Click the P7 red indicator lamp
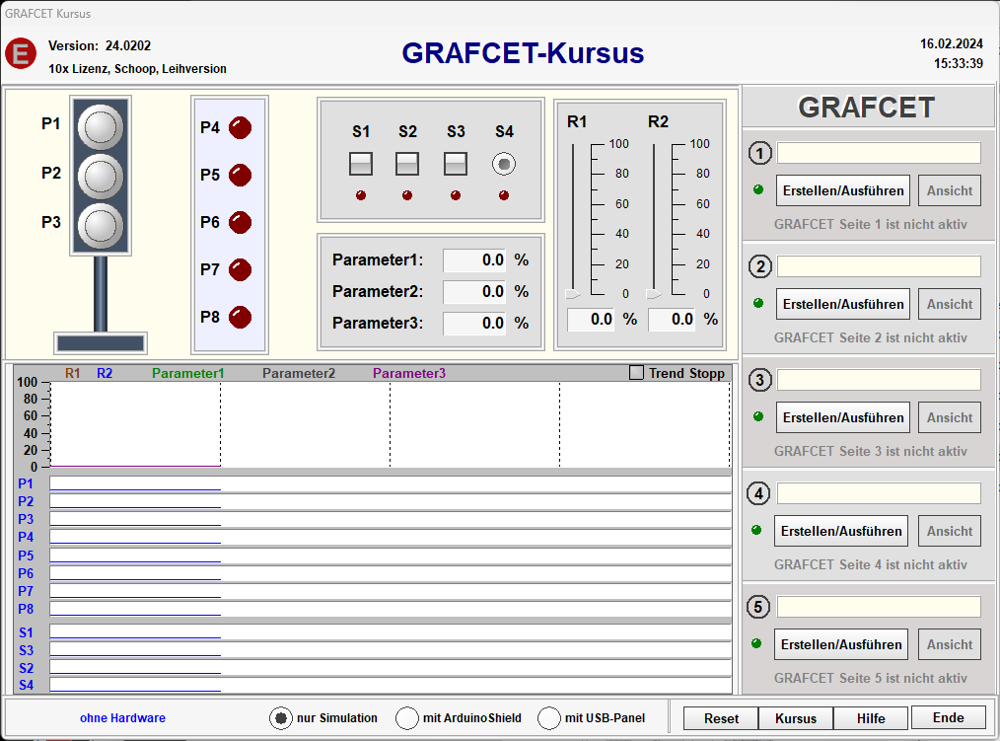This screenshot has height=741, width=1000. 241,269
